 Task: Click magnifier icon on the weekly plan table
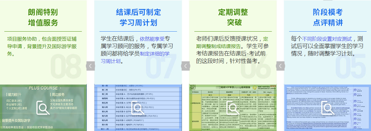(138, 108)
